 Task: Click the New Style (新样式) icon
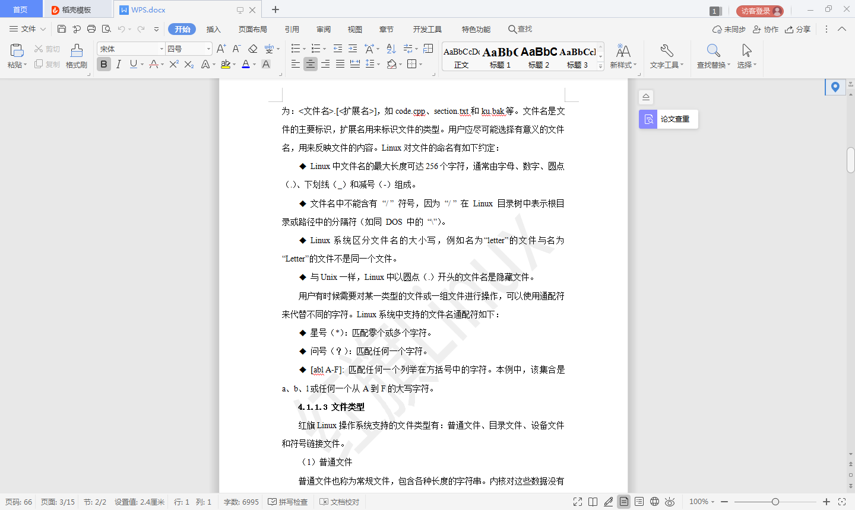click(623, 50)
